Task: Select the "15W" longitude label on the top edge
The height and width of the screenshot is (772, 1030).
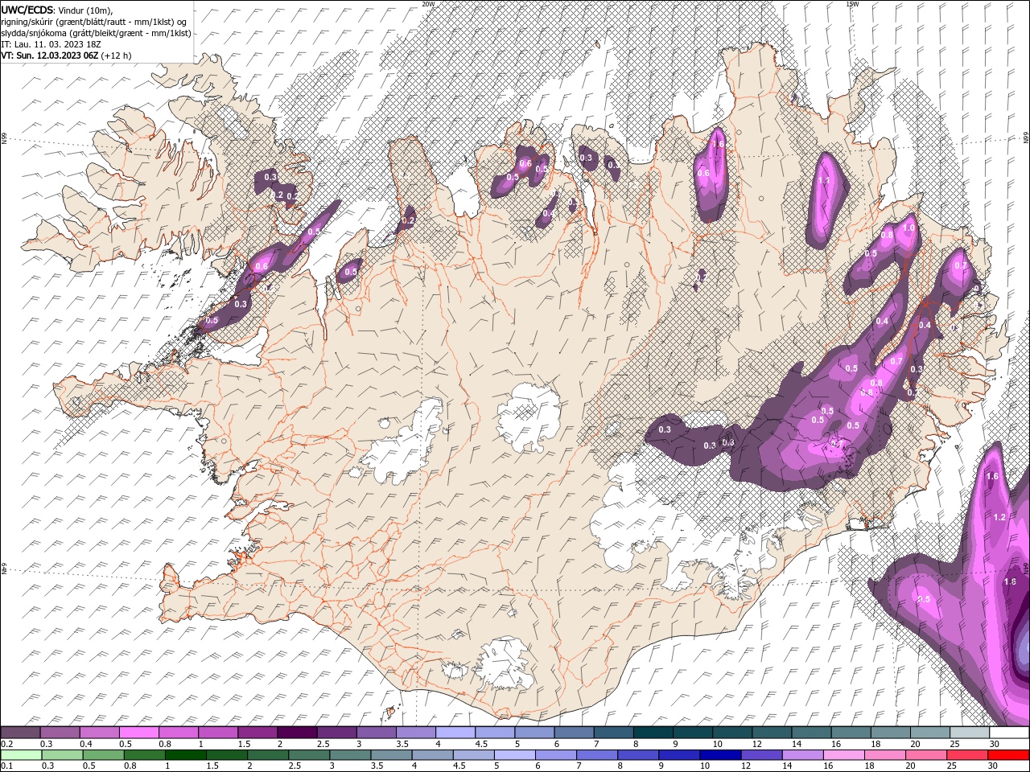Action: pos(852,3)
